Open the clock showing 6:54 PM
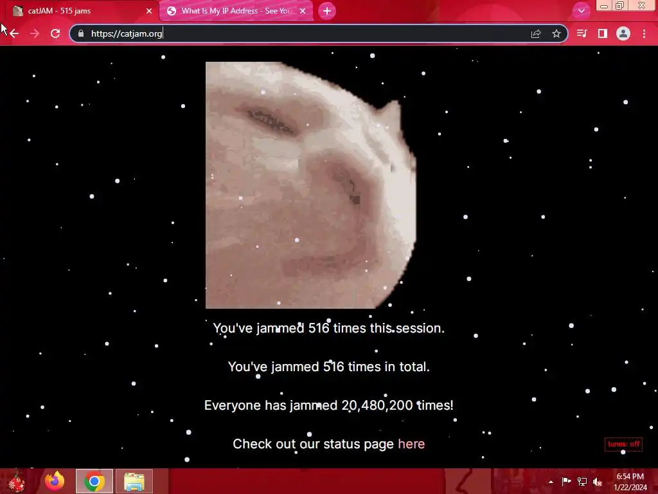Image resolution: width=658 pixels, height=494 pixels. (630, 481)
